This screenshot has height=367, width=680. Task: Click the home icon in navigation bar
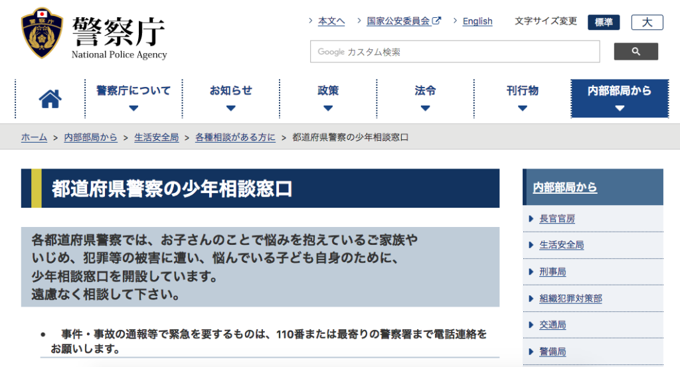pos(50,99)
